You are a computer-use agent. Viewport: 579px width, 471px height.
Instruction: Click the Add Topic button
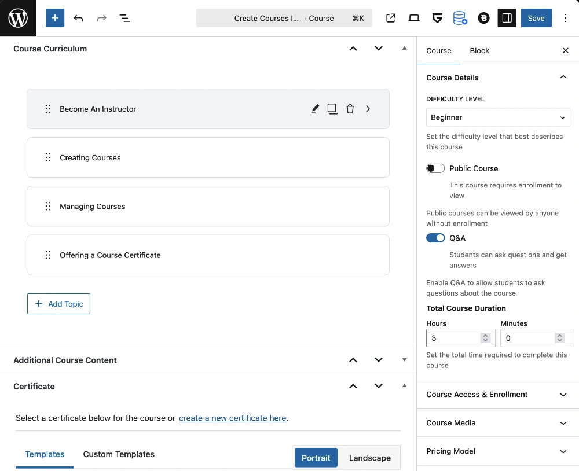point(58,304)
